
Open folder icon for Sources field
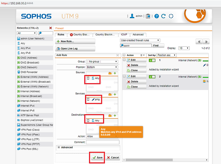110,73
